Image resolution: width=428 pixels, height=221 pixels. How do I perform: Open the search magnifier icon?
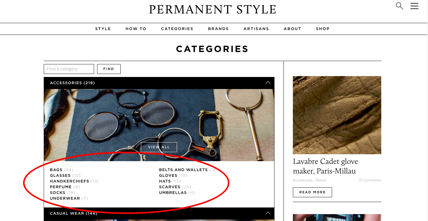[399, 6]
